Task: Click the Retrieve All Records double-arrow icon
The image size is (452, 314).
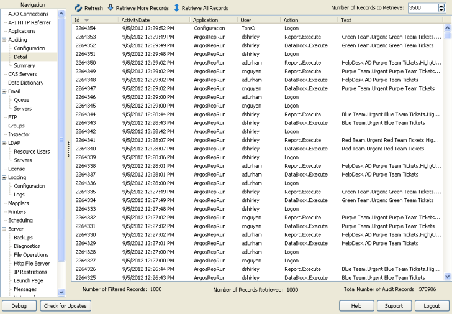Action: point(176,8)
